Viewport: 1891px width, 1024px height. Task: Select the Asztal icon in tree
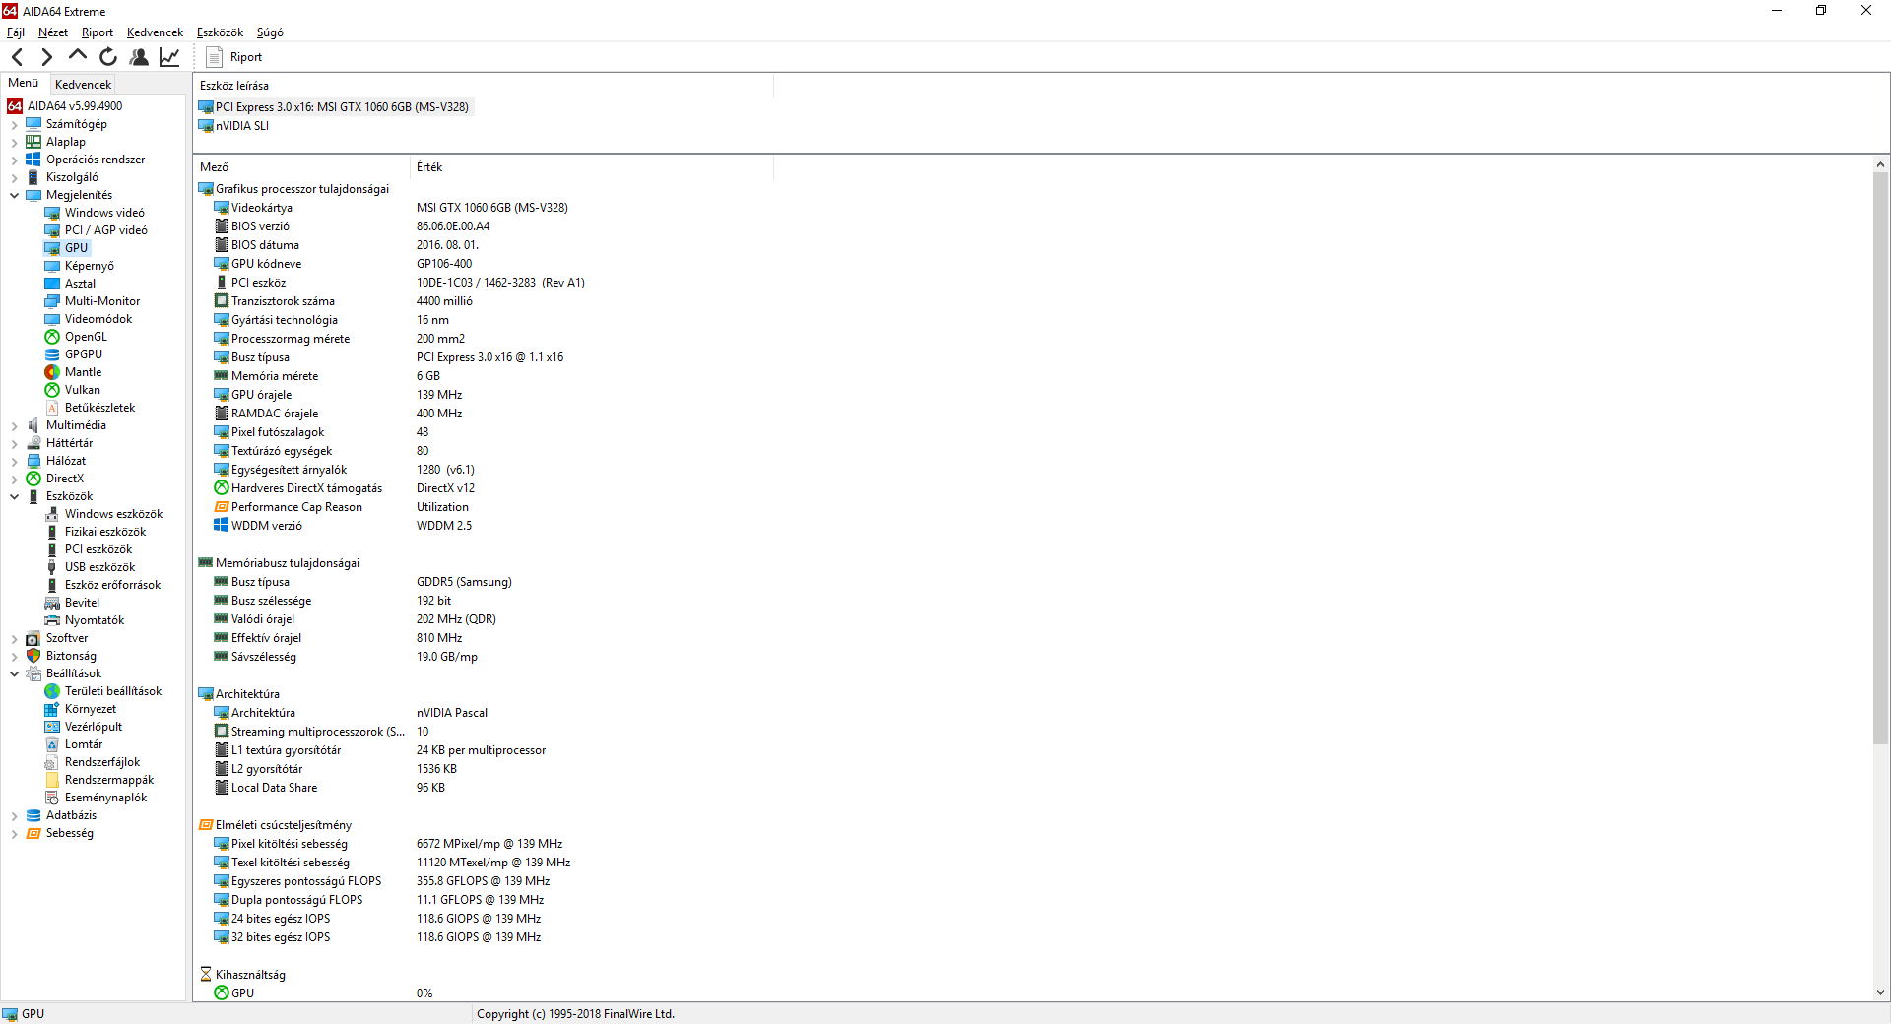(52, 284)
